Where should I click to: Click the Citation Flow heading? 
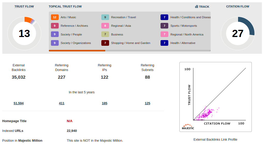click(x=238, y=7)
